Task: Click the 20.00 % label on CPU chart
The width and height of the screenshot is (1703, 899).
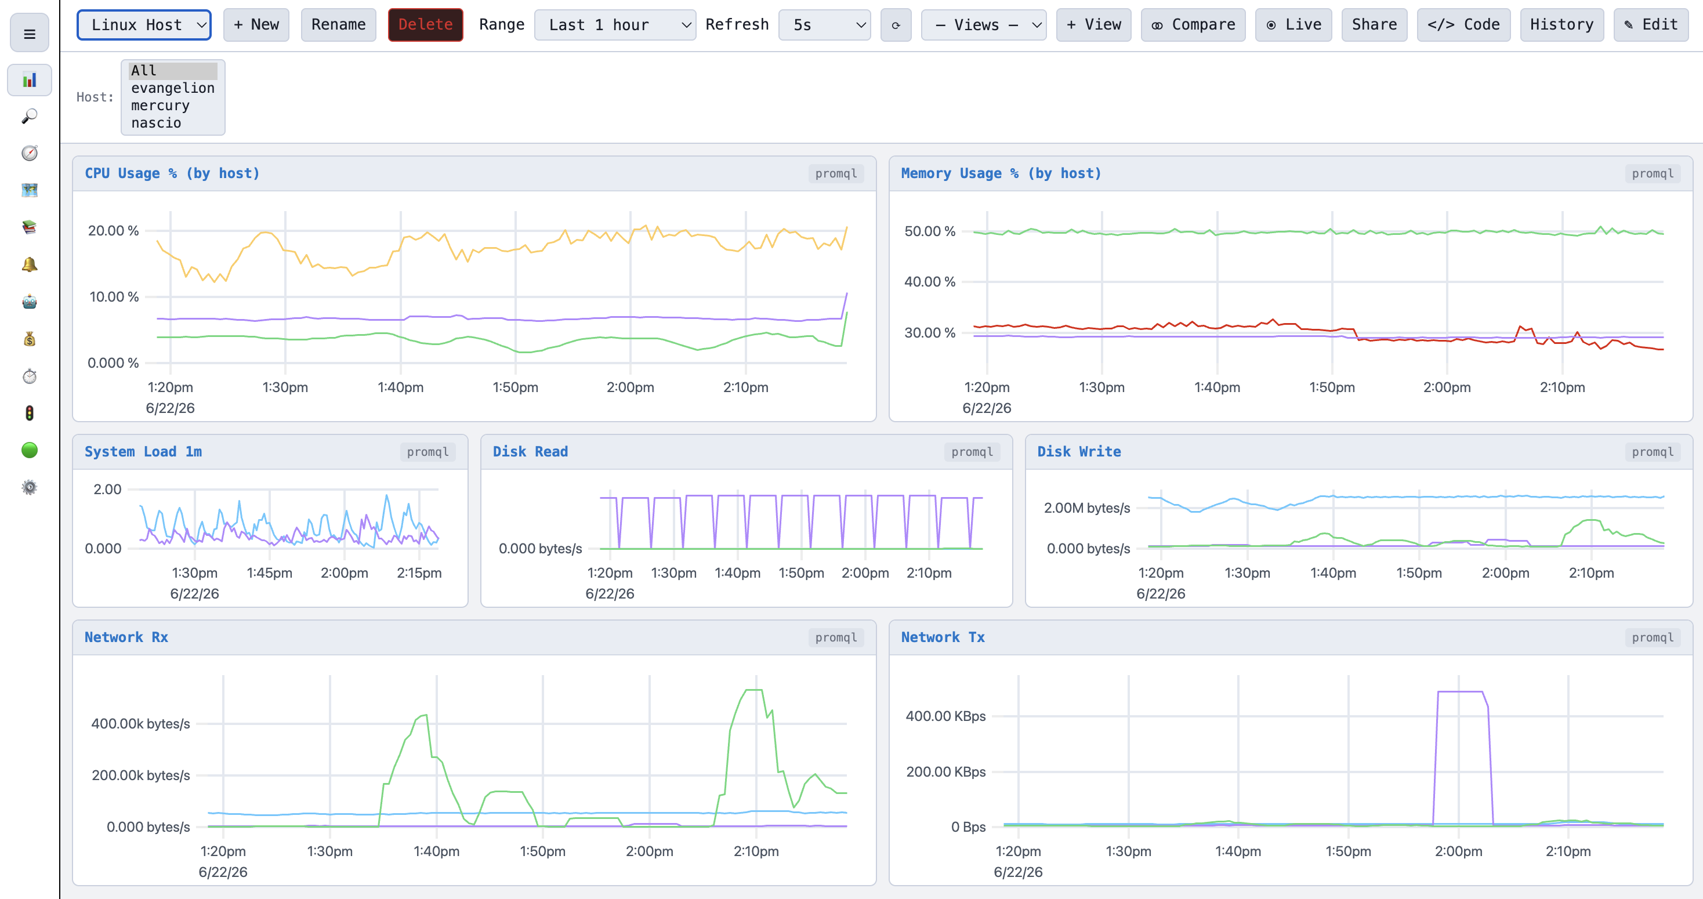Action: 113,231
